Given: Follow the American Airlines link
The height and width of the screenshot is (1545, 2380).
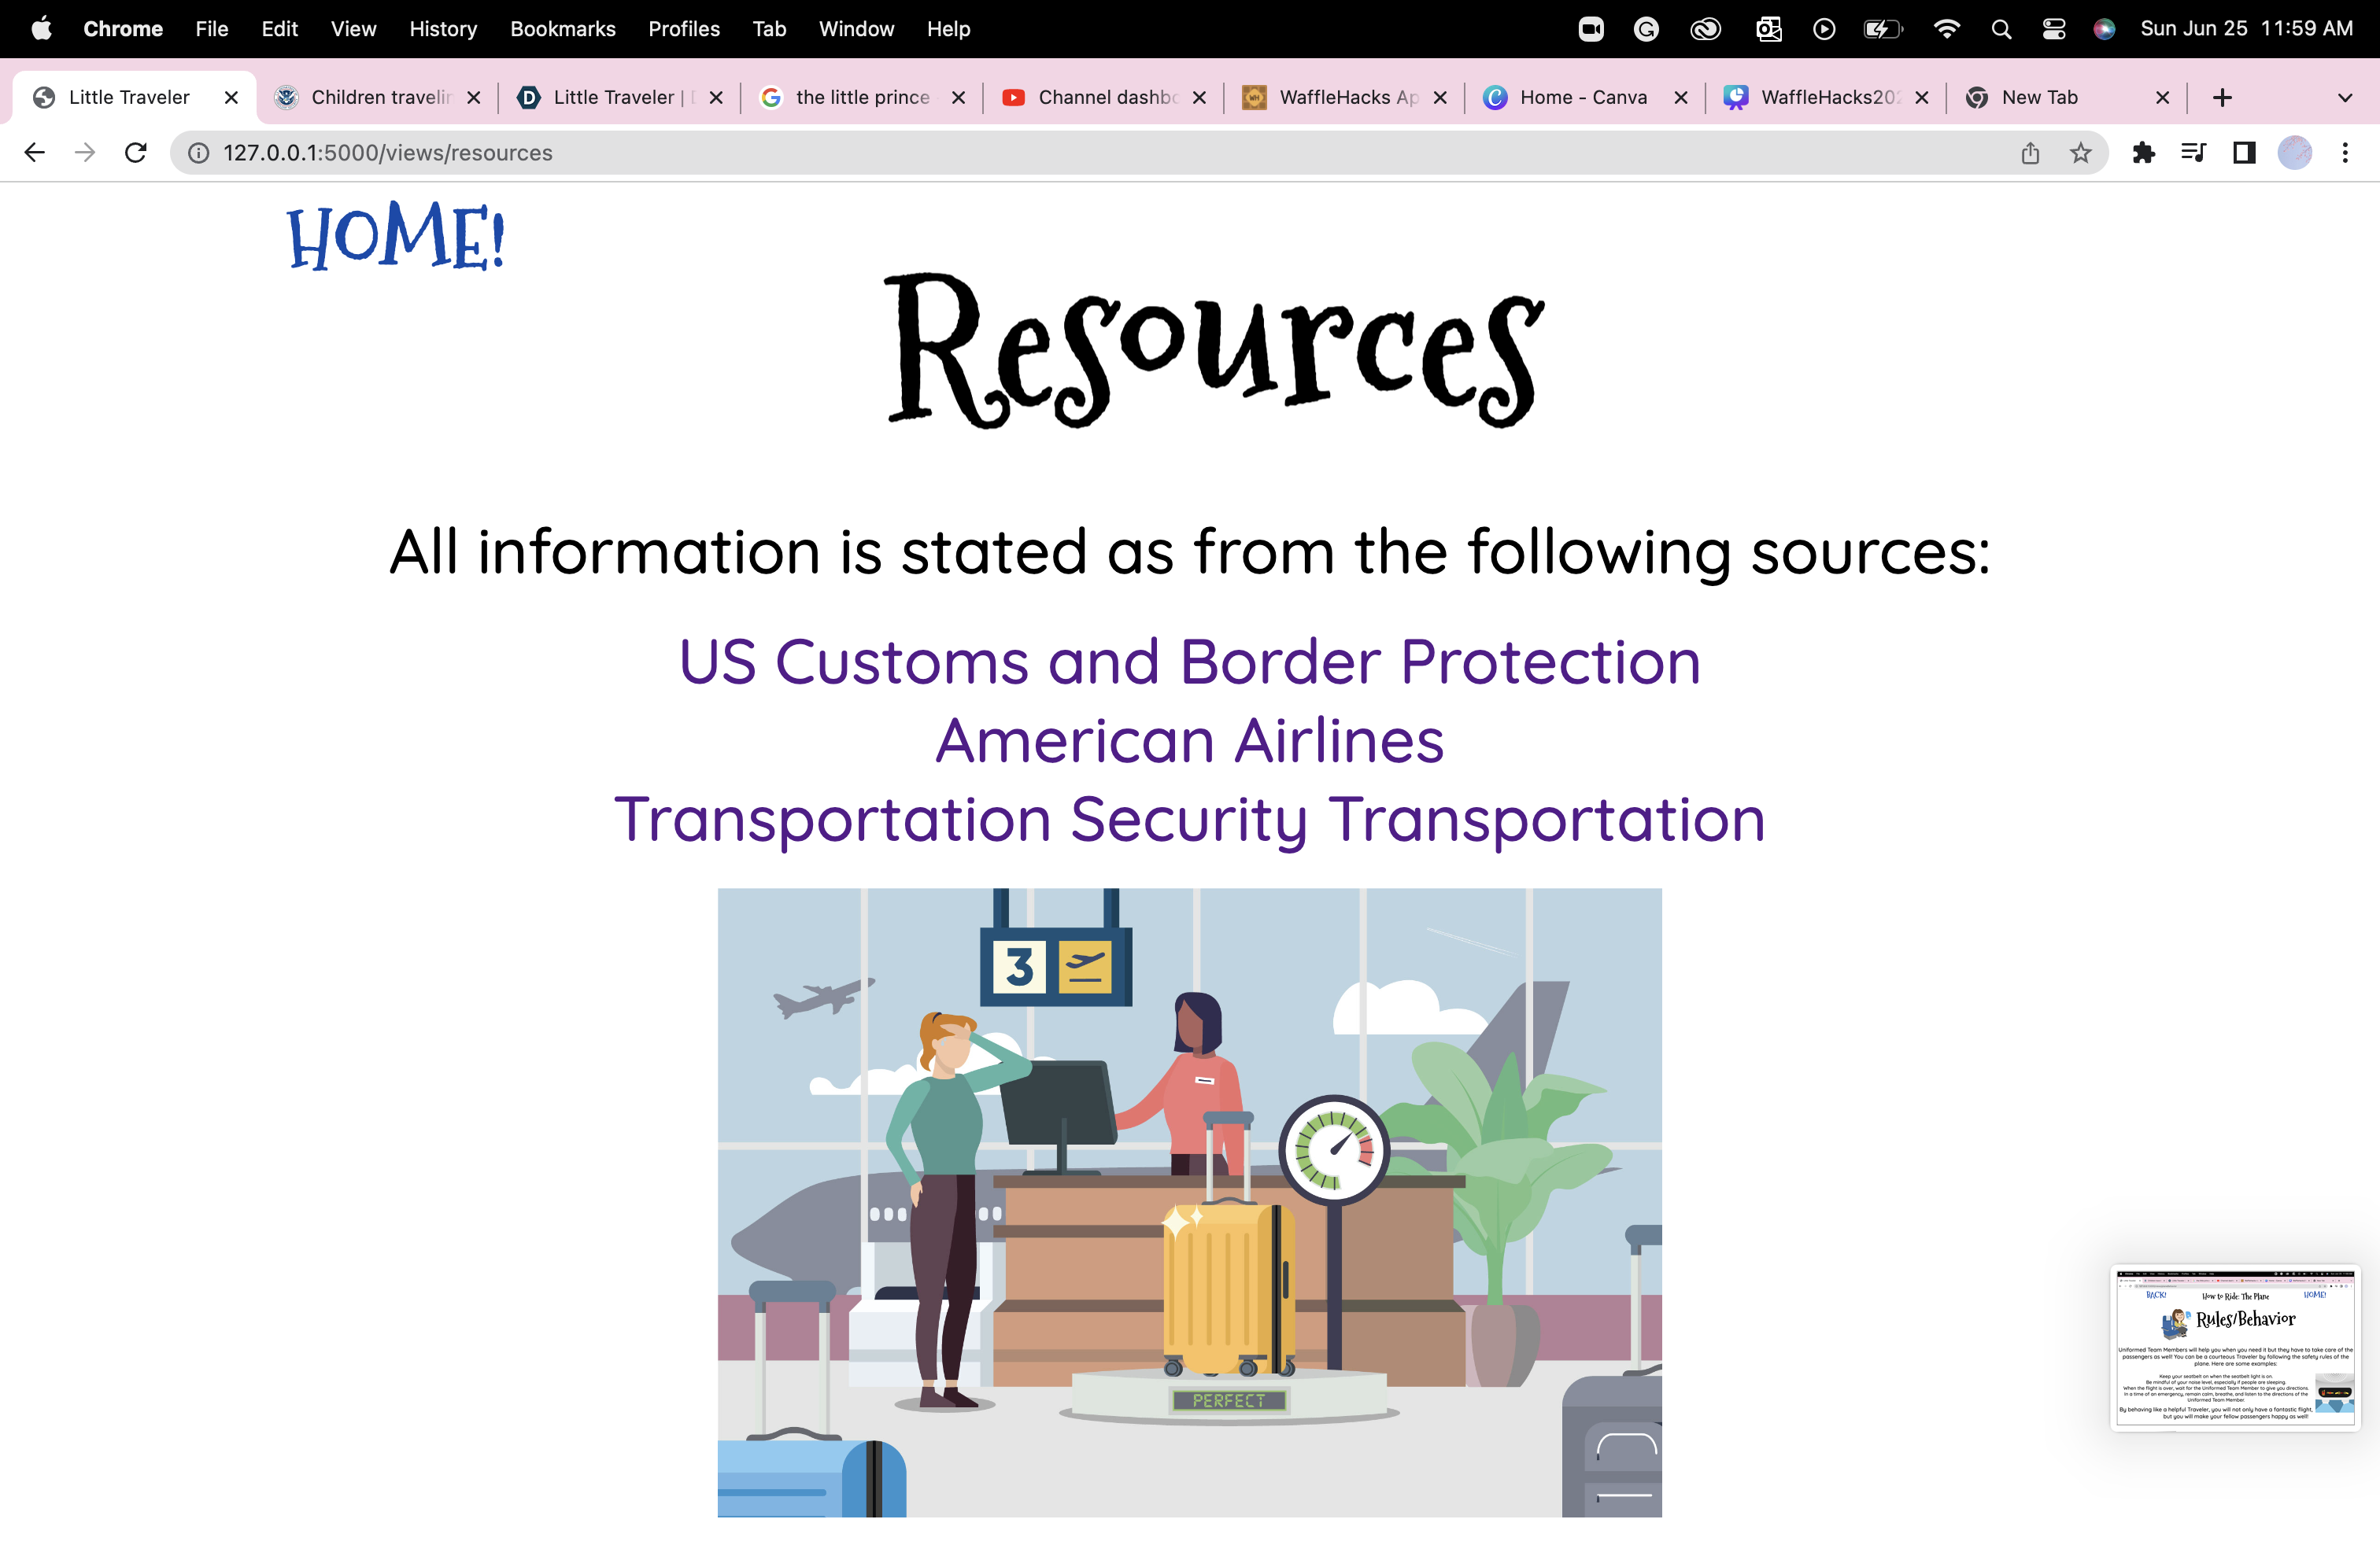Looking at the screenshot, I should point(1189,740).
